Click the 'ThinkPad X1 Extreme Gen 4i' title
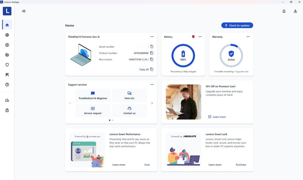Viewport: 303px width, 180px height. 84,37
